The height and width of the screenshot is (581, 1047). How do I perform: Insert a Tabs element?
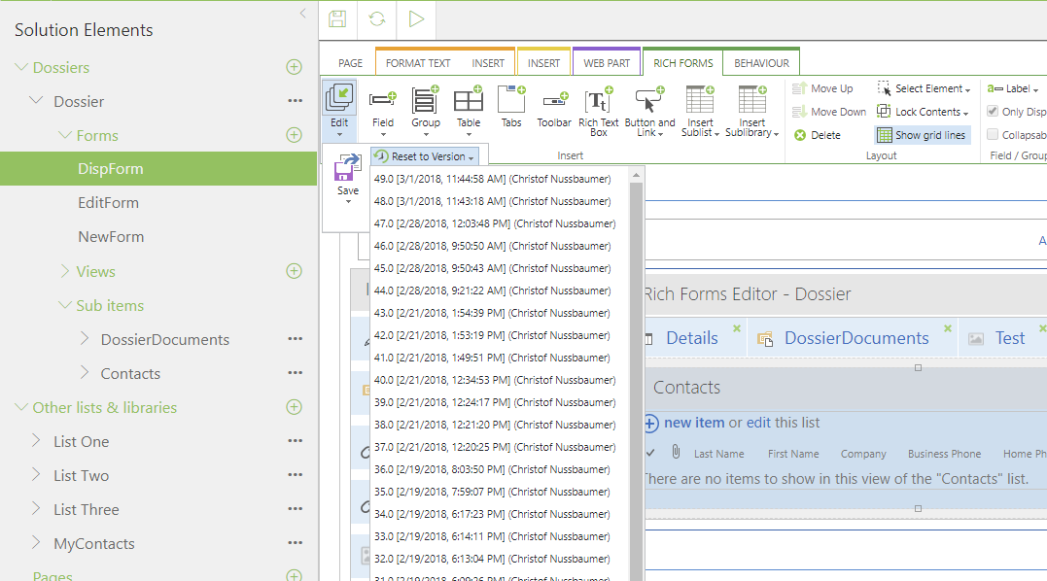pos(510,107)
